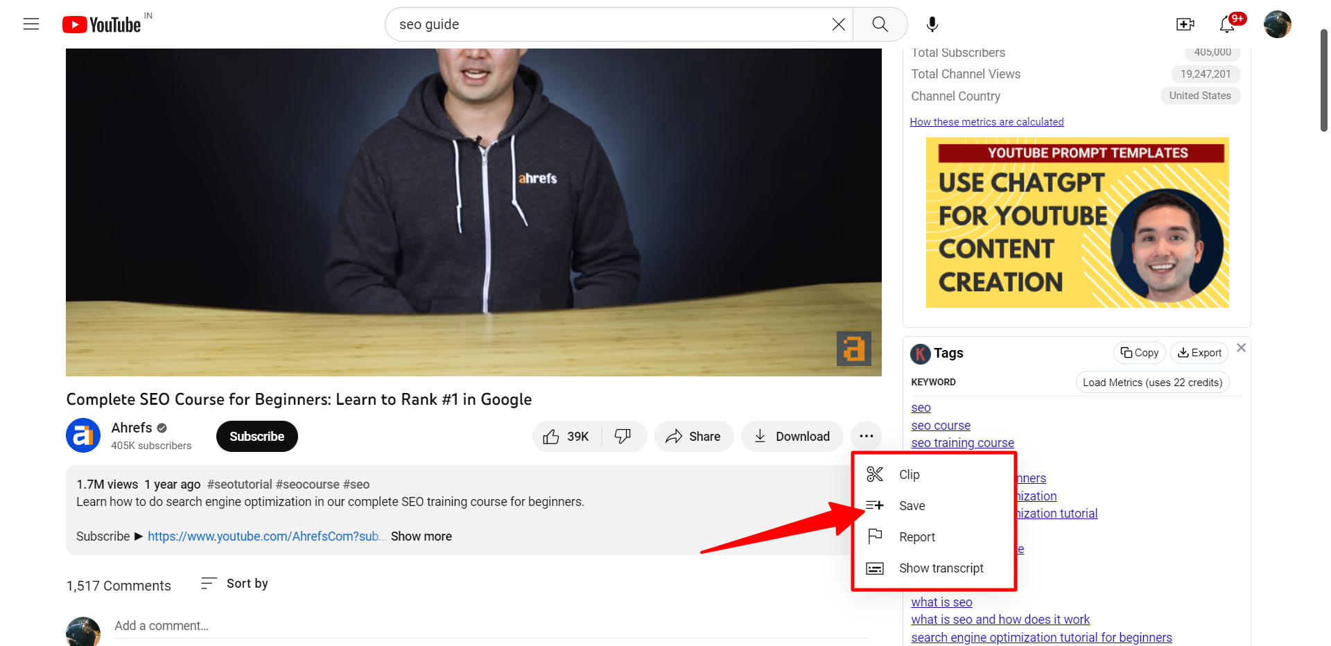Open the Sort by comments dropdown
This screenshot has width=1331, height=646.
pos(234,584)
